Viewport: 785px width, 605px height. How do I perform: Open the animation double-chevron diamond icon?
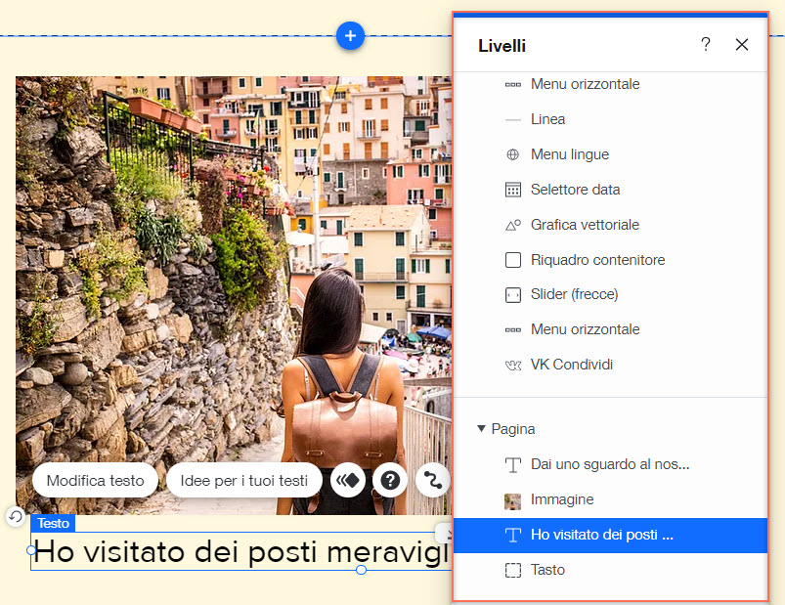(347, 481)
